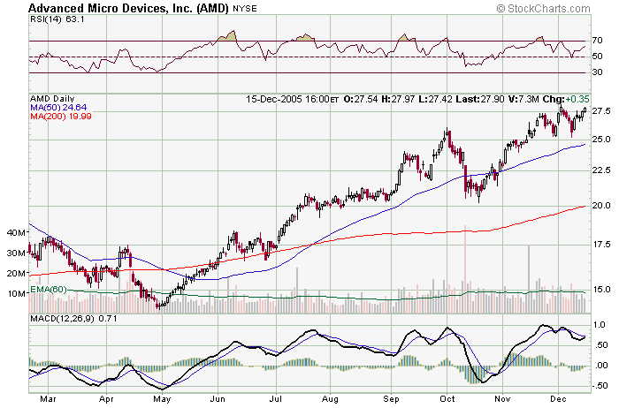The width and height of the screenshot is (619, 408).
Task: Click the Apr month label on time axis
Action: click(x=106, y=399)
